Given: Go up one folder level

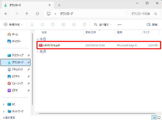Looking at the screenshot, I should (x=27, y=14).
